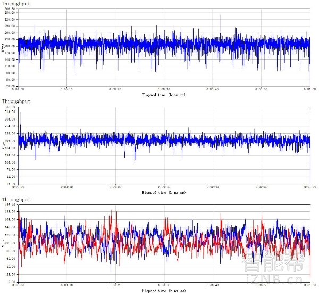The height and width of the screenshot is (299, 319).
Task: Click the bottom chart's Mbps axis label
Action: 3,243
